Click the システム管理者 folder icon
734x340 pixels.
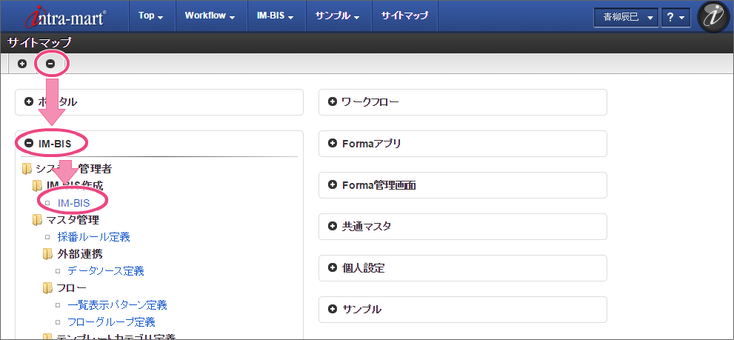[27, 169]
